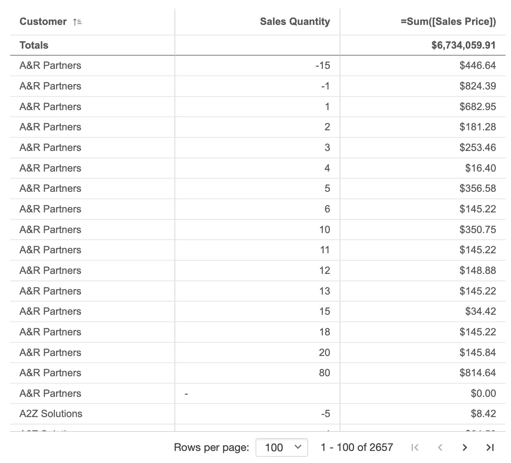511x463 pixels.
Task: Expand the page size selector showing 100
Action: (282, 447)
